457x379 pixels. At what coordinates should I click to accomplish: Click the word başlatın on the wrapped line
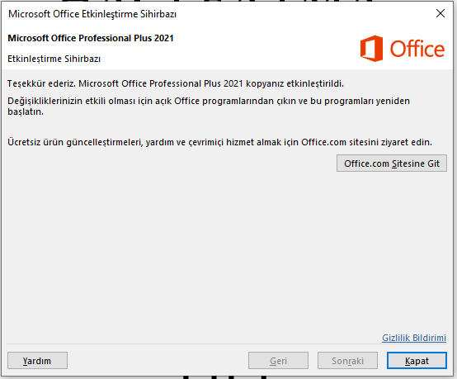[x=26, y=111]
